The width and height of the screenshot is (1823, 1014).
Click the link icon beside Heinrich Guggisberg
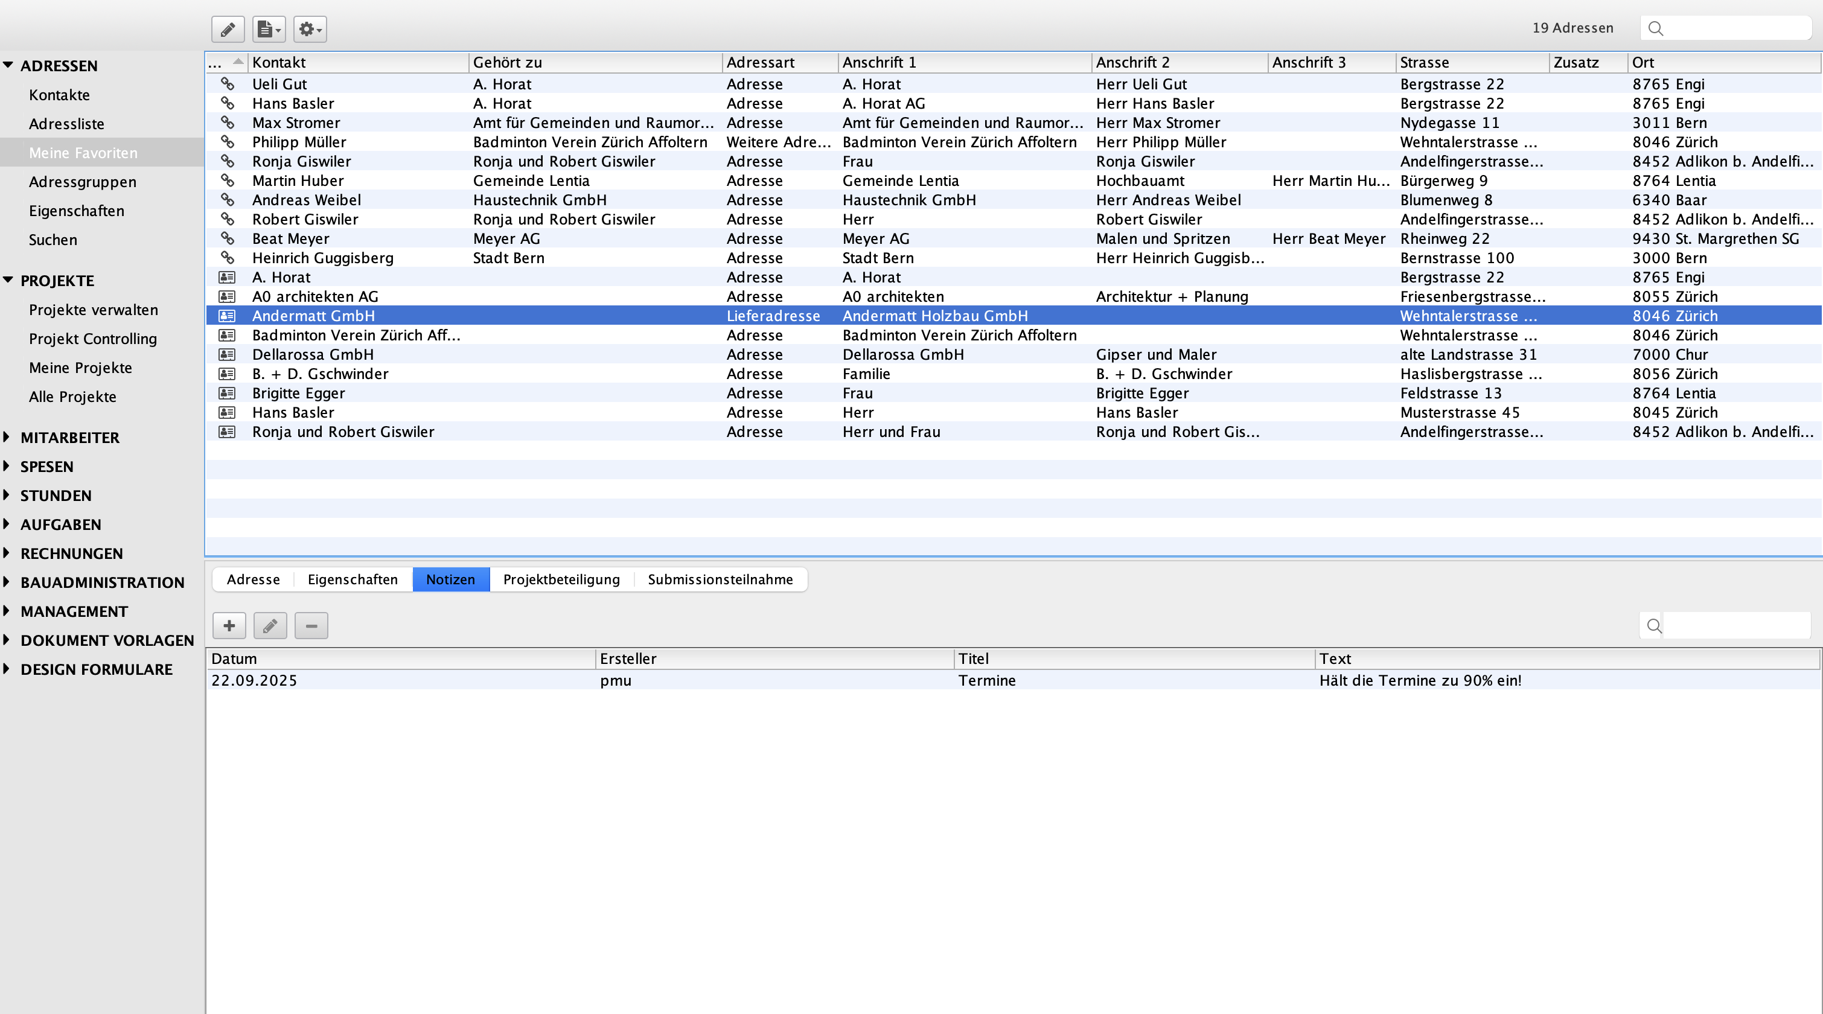tap(227, 258)
